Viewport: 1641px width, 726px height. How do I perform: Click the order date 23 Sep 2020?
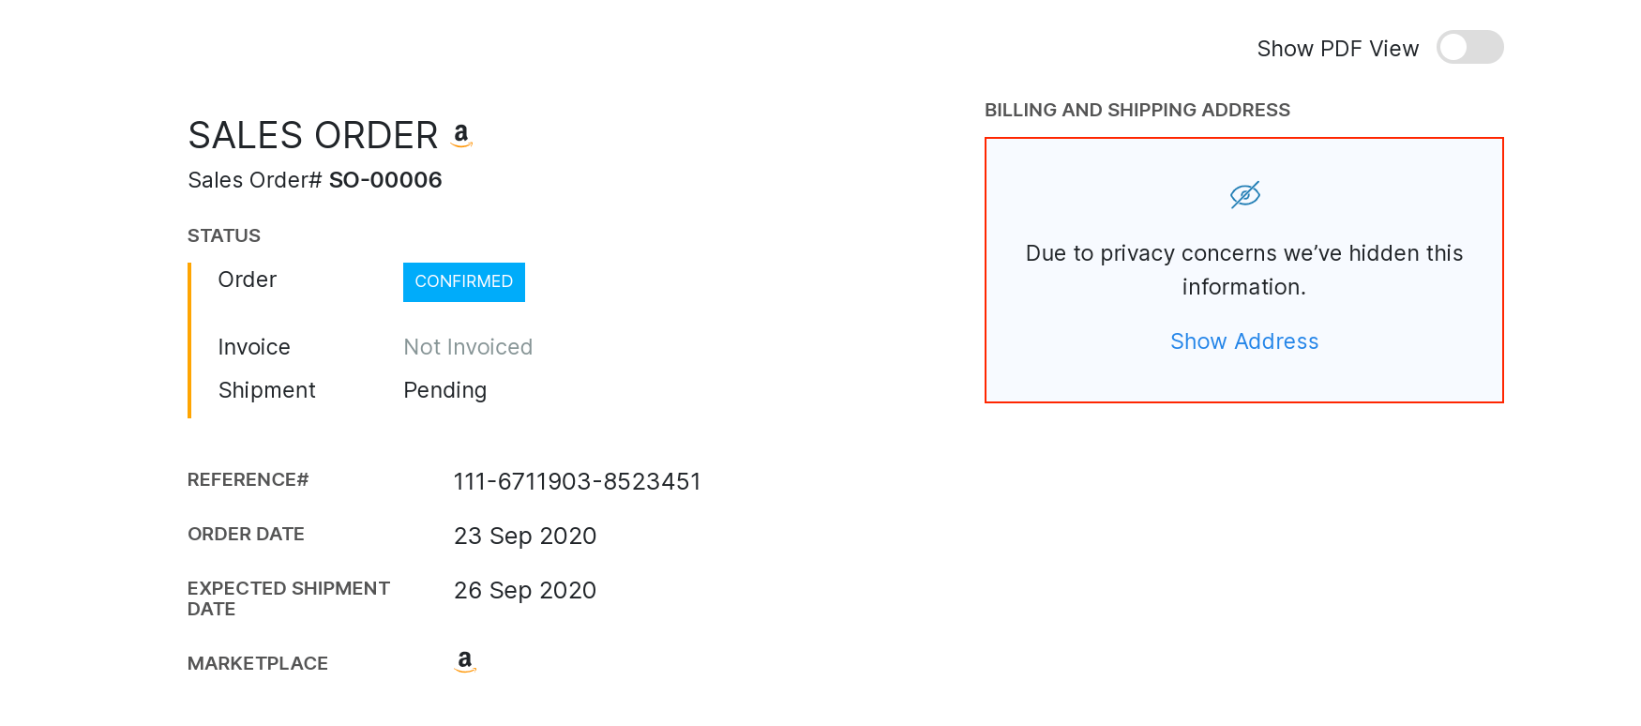(525, 536)
